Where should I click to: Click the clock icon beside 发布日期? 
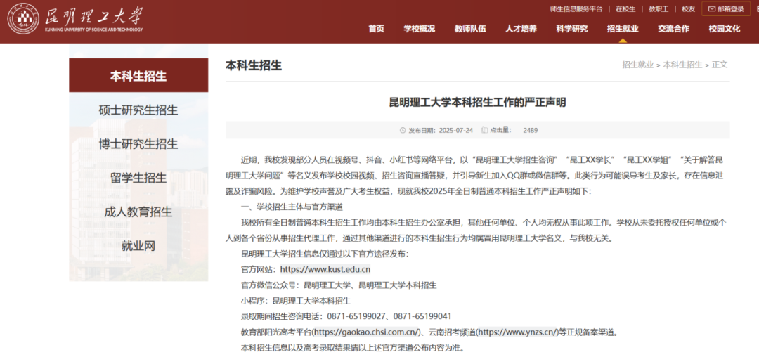click(x=403, y=130)
